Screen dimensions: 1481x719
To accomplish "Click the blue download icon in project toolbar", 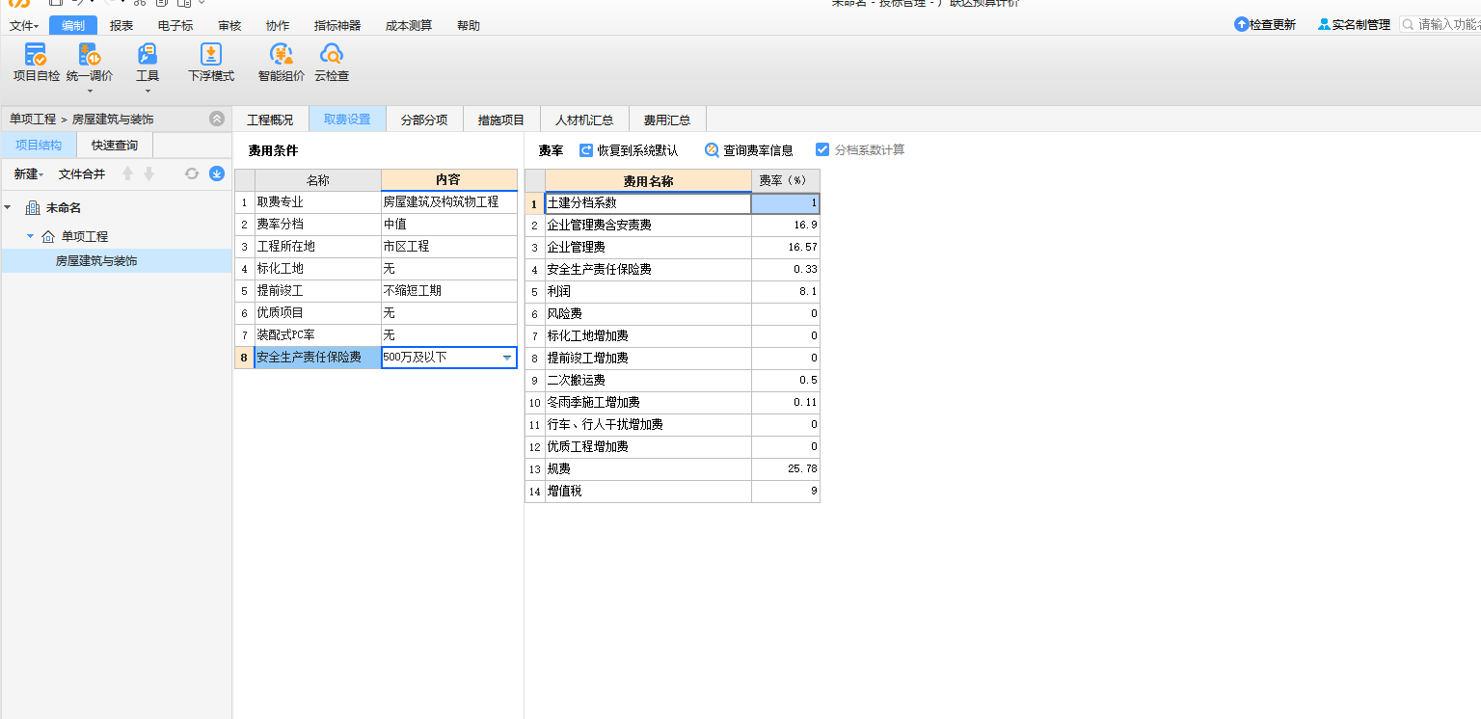I will click(x=217, y=173).
